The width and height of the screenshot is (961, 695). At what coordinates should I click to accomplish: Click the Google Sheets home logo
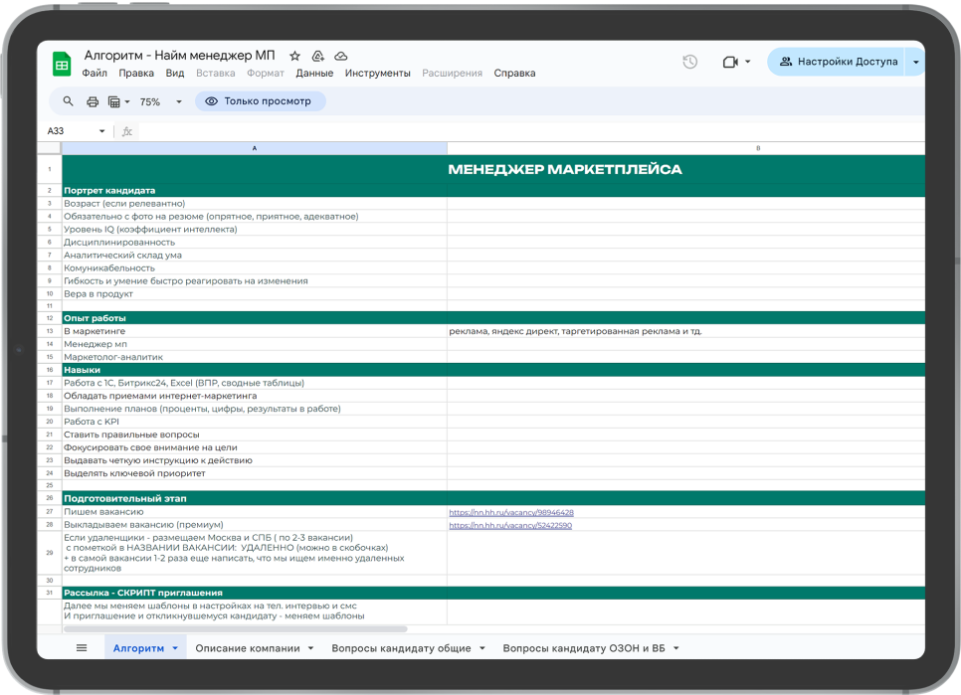62,64
